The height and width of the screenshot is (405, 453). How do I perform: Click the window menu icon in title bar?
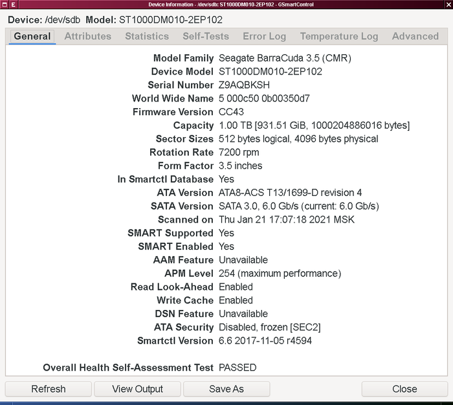(x=4, y=5)
